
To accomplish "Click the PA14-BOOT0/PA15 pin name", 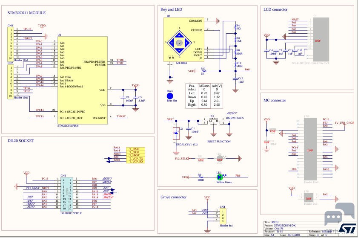I will click(x=71, y=87).
